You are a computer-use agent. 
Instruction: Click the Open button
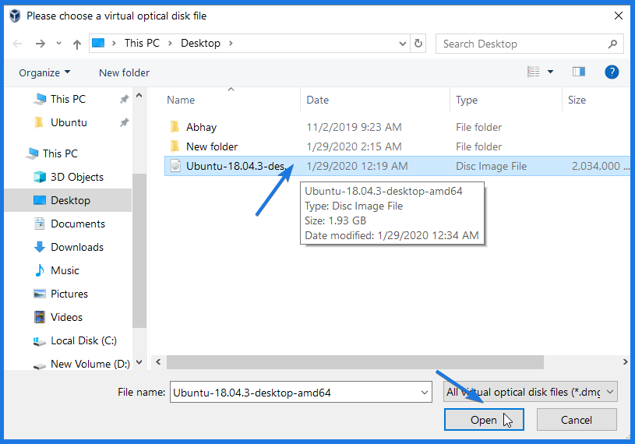tap(484, 420)
